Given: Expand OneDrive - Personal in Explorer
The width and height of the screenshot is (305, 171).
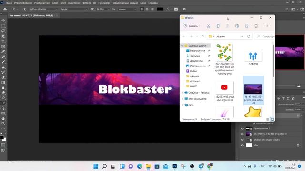Looking at the screenshot, I should [x=182, y=93].
